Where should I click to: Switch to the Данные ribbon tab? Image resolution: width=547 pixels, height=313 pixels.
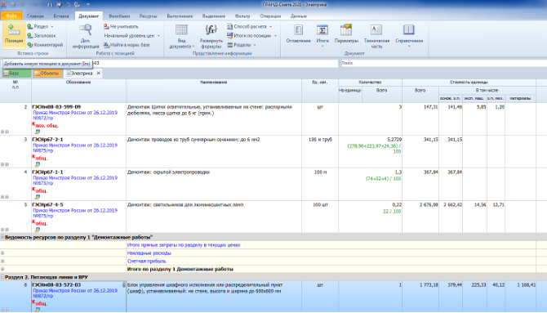pyautogui.click(x=299, y=16)
